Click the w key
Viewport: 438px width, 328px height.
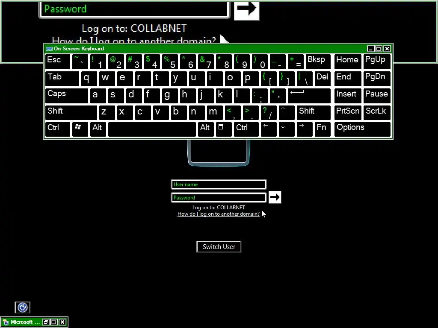107,79
